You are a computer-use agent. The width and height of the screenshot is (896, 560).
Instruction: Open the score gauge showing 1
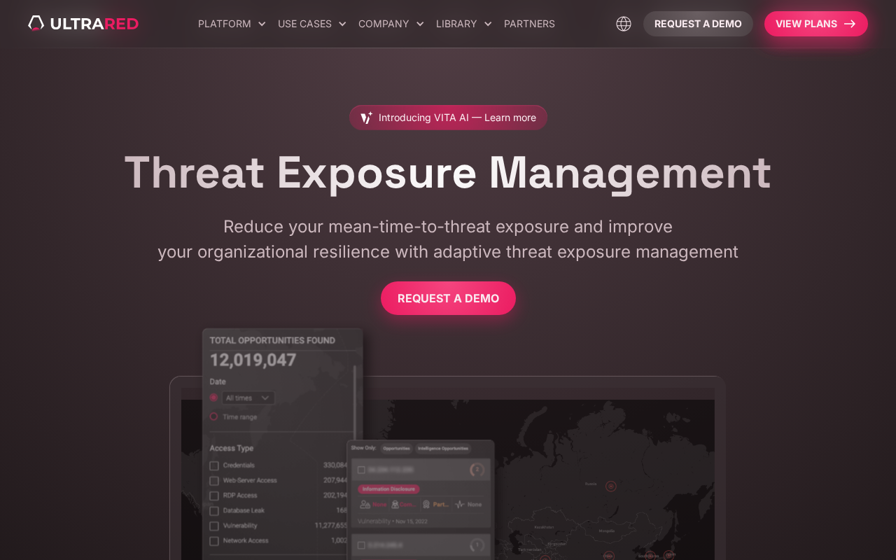point(477,545)
